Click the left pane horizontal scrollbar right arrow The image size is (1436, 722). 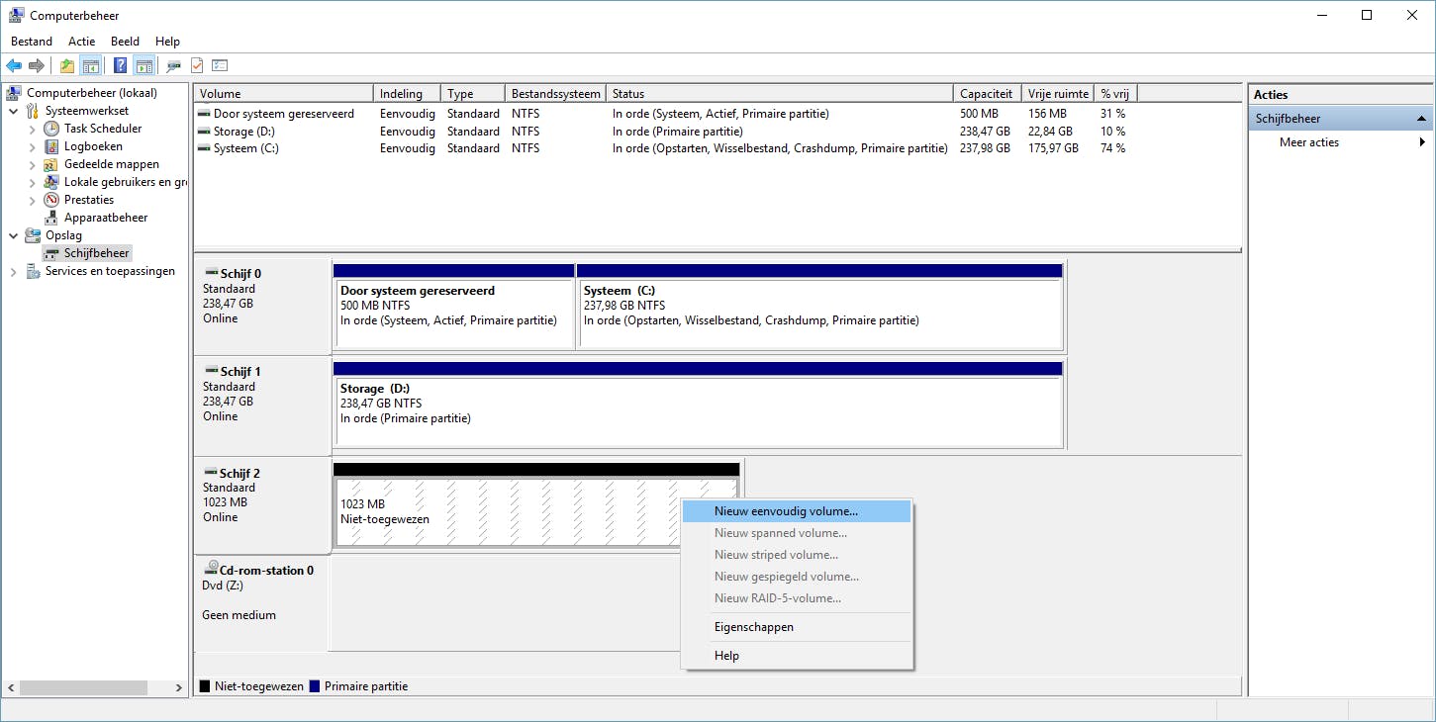[179, 687]
